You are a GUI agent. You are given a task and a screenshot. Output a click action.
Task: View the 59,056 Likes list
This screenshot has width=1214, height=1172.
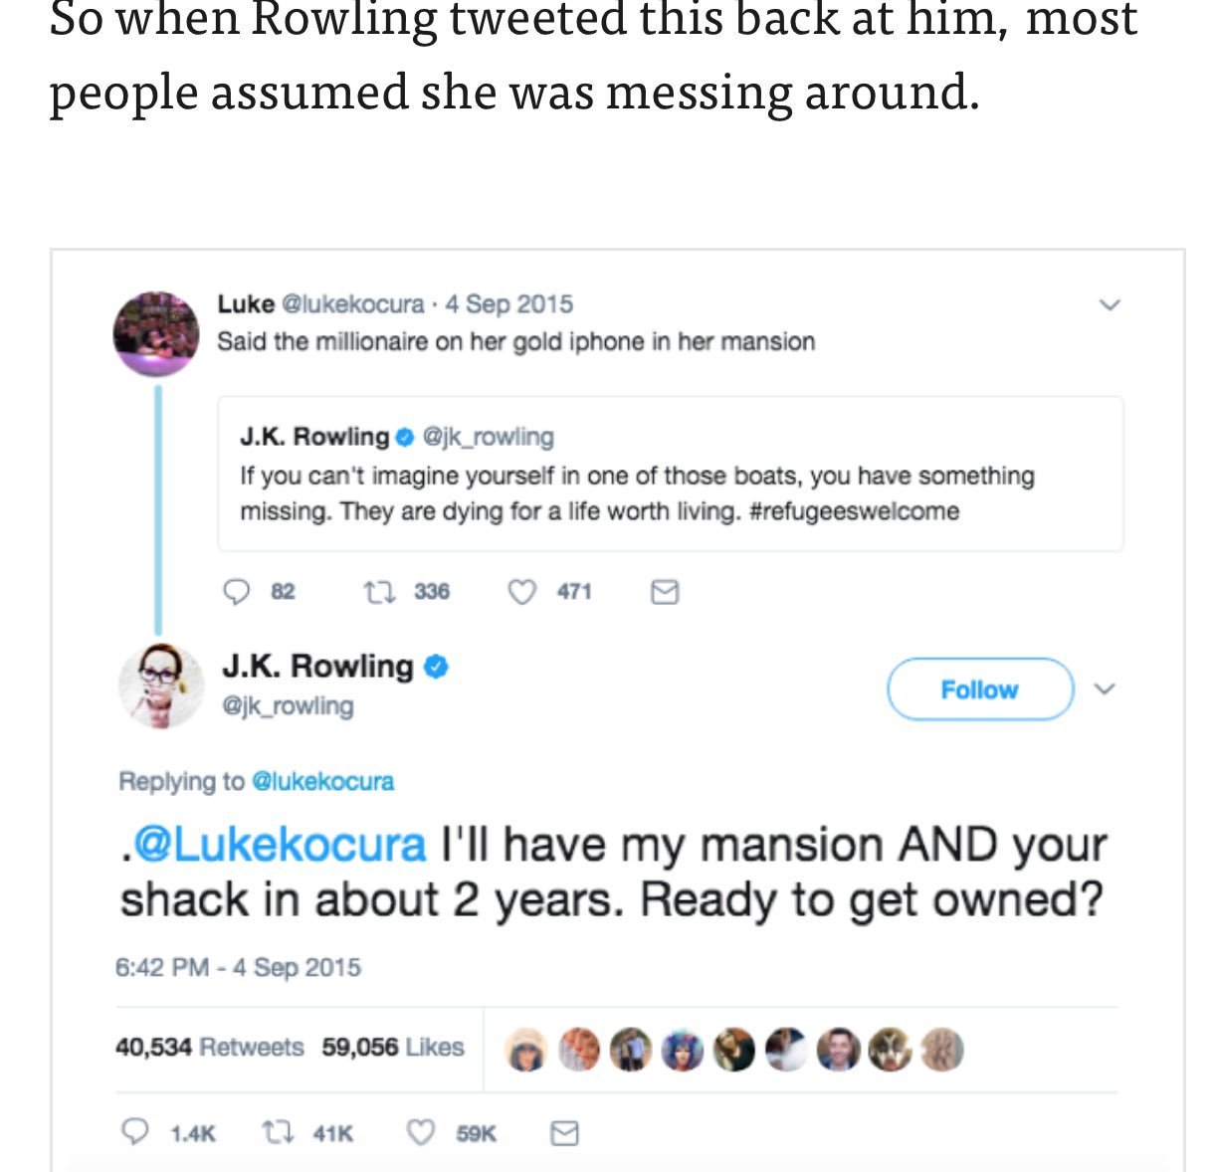coord(393,1047)
